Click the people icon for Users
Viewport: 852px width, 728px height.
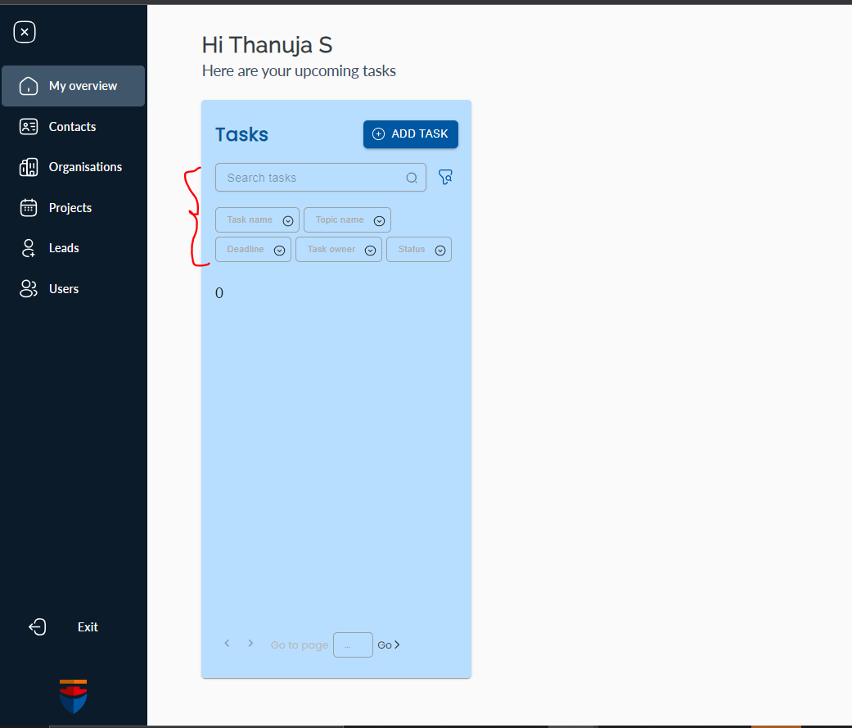[x=29, y=289]
